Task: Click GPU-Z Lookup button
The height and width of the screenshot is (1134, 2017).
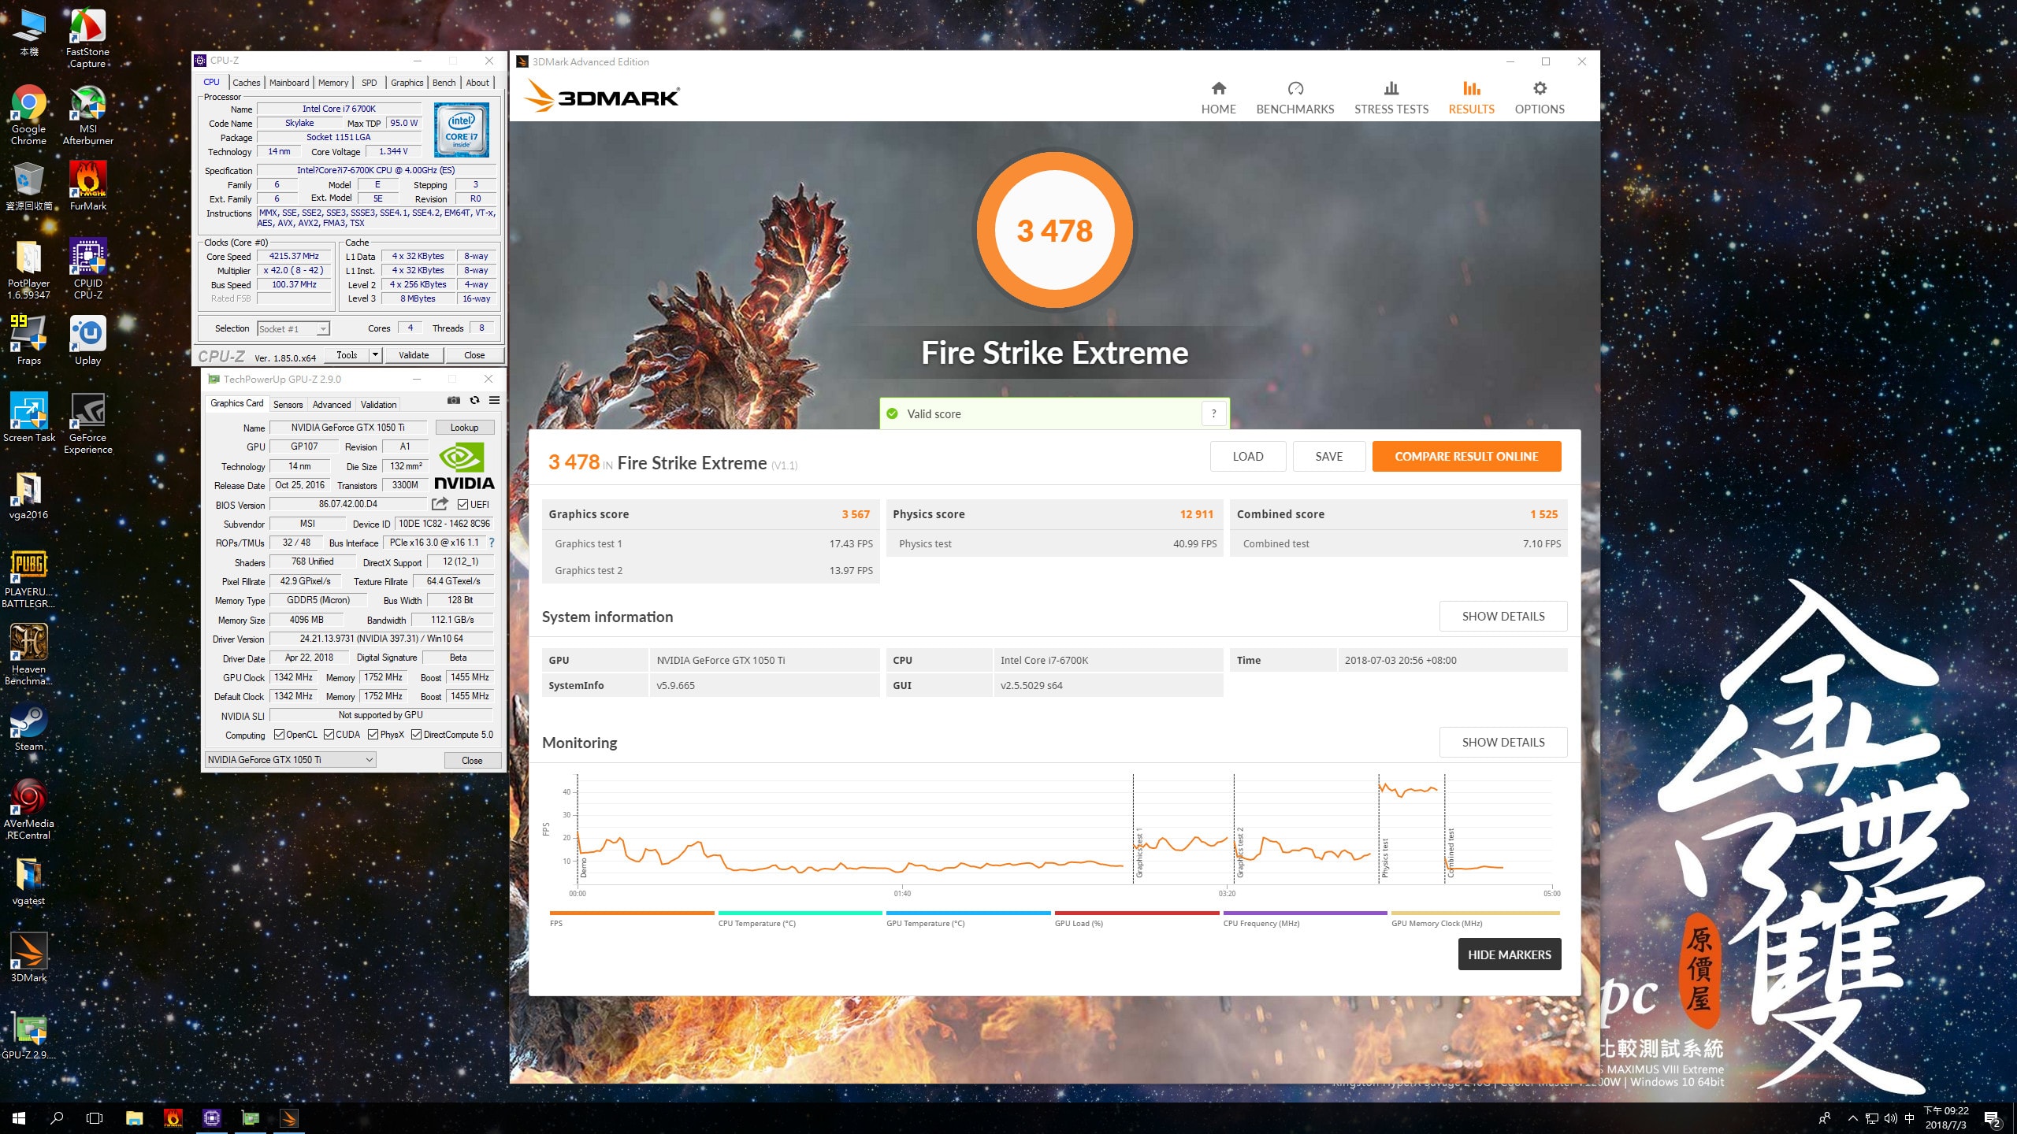Action: click(x=464, y=427)
